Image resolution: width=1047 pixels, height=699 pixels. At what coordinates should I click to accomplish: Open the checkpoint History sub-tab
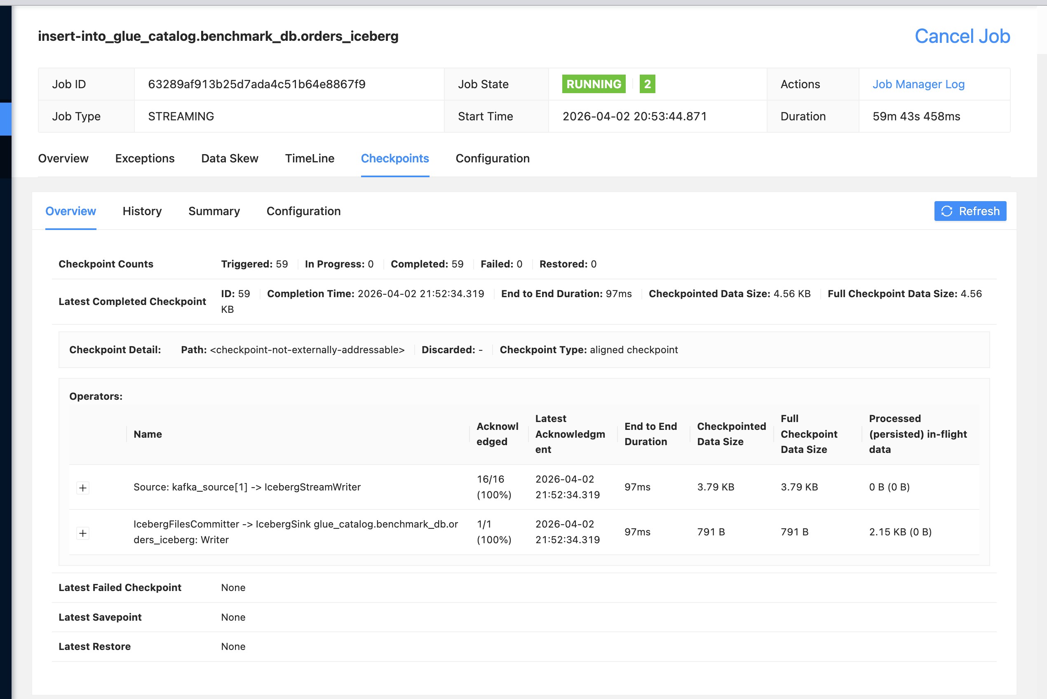pos(142,211)
